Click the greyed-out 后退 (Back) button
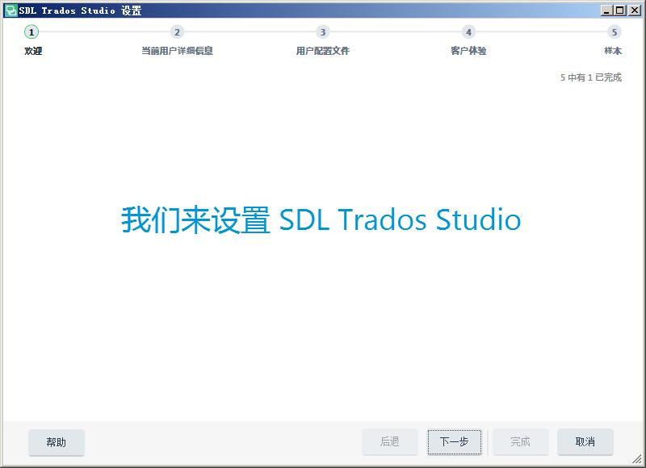The width and height of the screenshot is (646, 468). point(390,442)
